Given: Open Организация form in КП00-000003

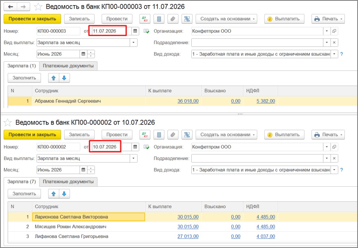Looking at the screenshot, I should [334, 31].
